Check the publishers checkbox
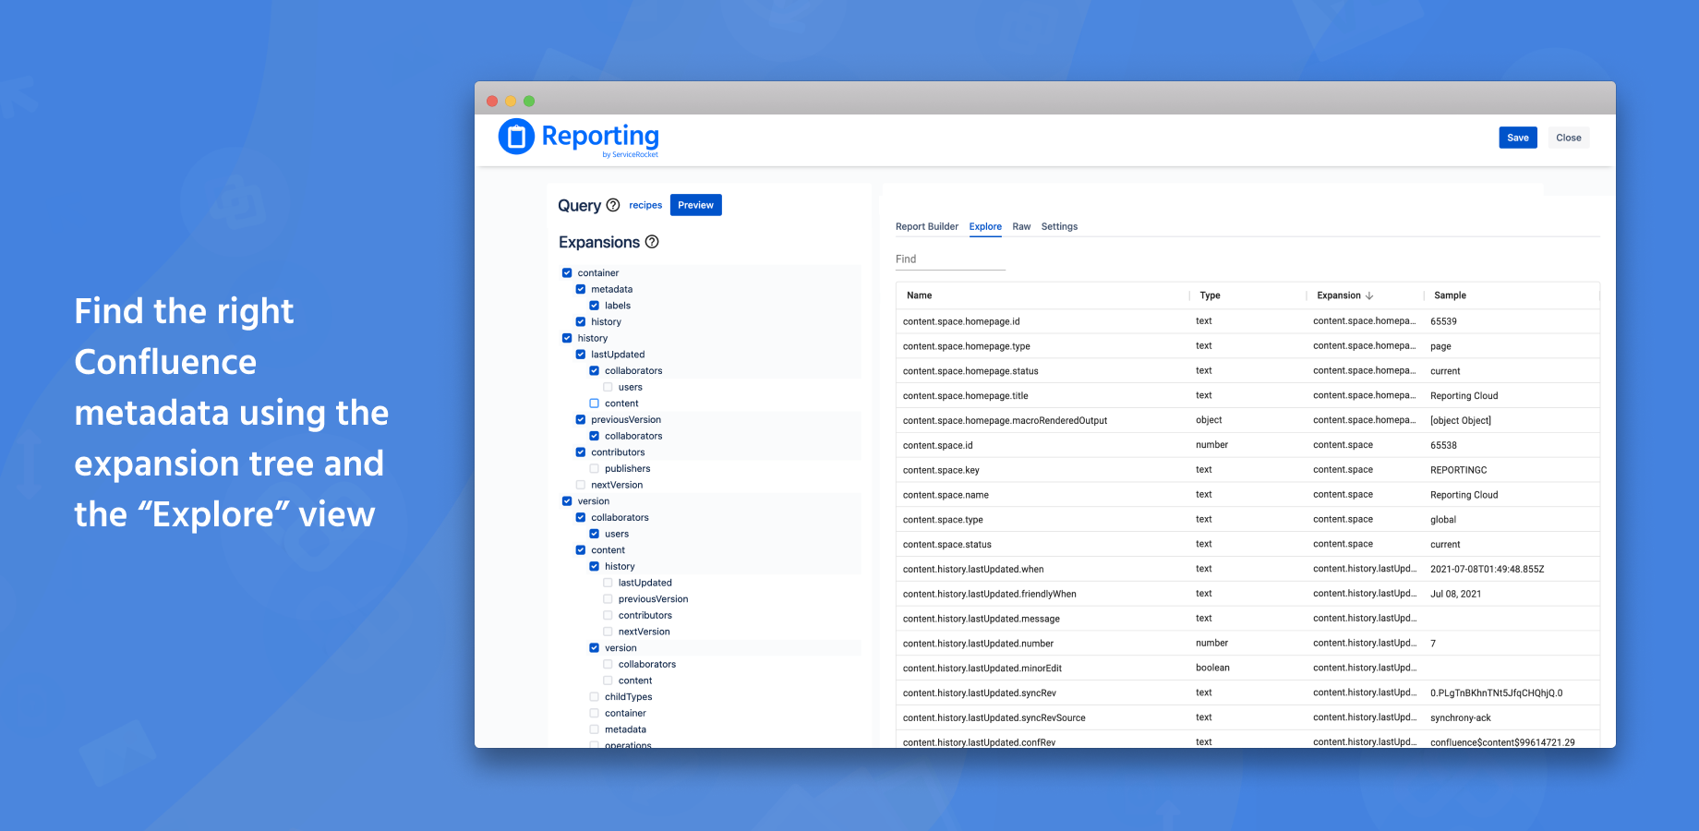Viewport: 1699px width, 831px height. [x=595, y=469]
